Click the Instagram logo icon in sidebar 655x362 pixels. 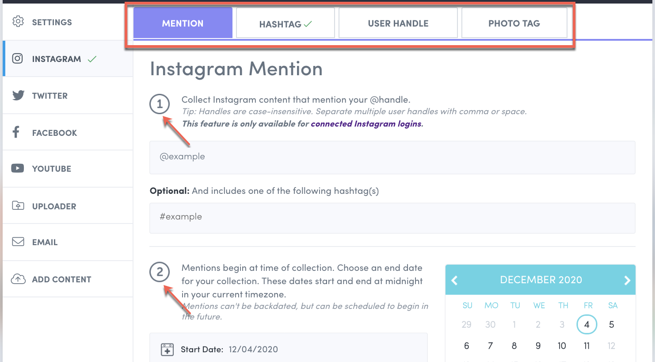pos(18,58)
